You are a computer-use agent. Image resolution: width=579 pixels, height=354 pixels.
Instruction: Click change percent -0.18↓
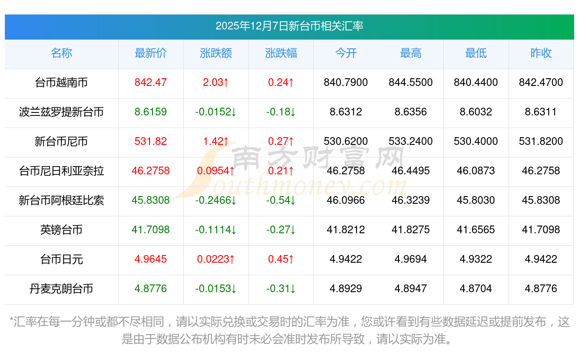coord(281,112)
